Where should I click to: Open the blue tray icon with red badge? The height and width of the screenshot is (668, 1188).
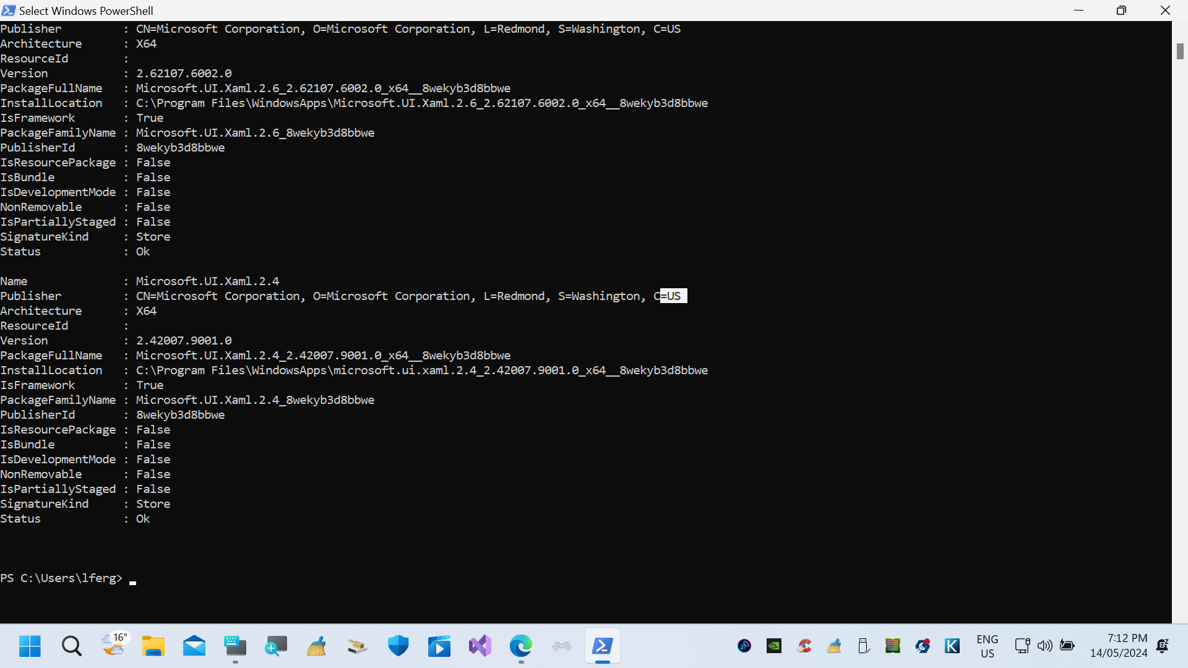click(923, 646)
